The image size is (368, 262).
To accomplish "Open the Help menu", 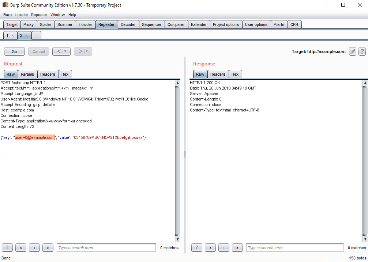I will pos(72,15).
